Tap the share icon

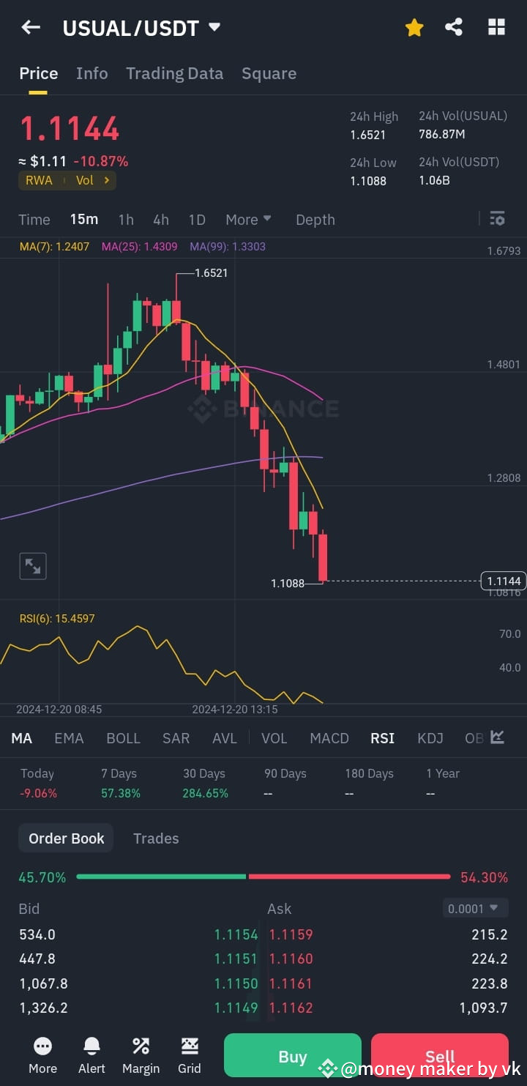[x=454, y=28]
